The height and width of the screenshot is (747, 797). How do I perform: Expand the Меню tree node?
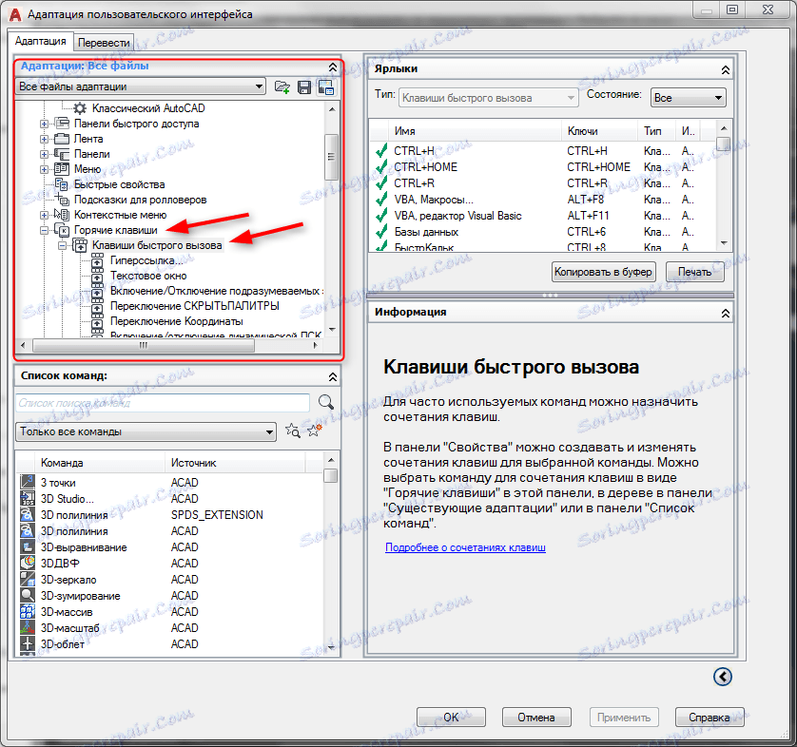44,169
